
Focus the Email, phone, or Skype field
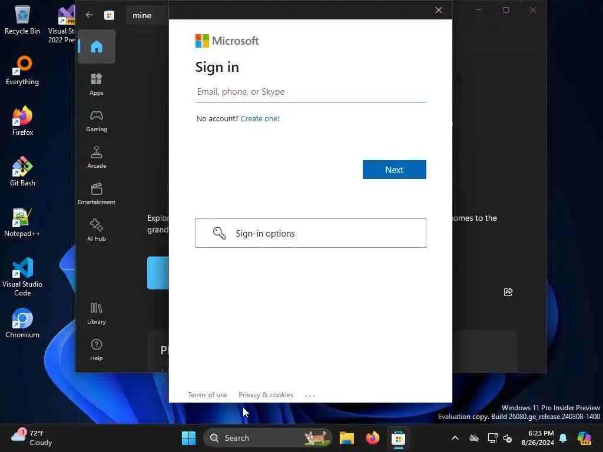tap(311, 92)
